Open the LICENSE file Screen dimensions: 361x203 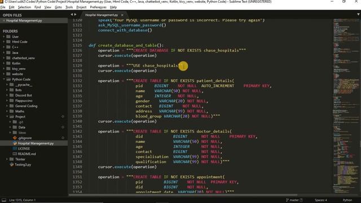click(x=24, y=148)
